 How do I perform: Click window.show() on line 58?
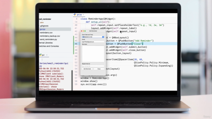coord(89,81)
